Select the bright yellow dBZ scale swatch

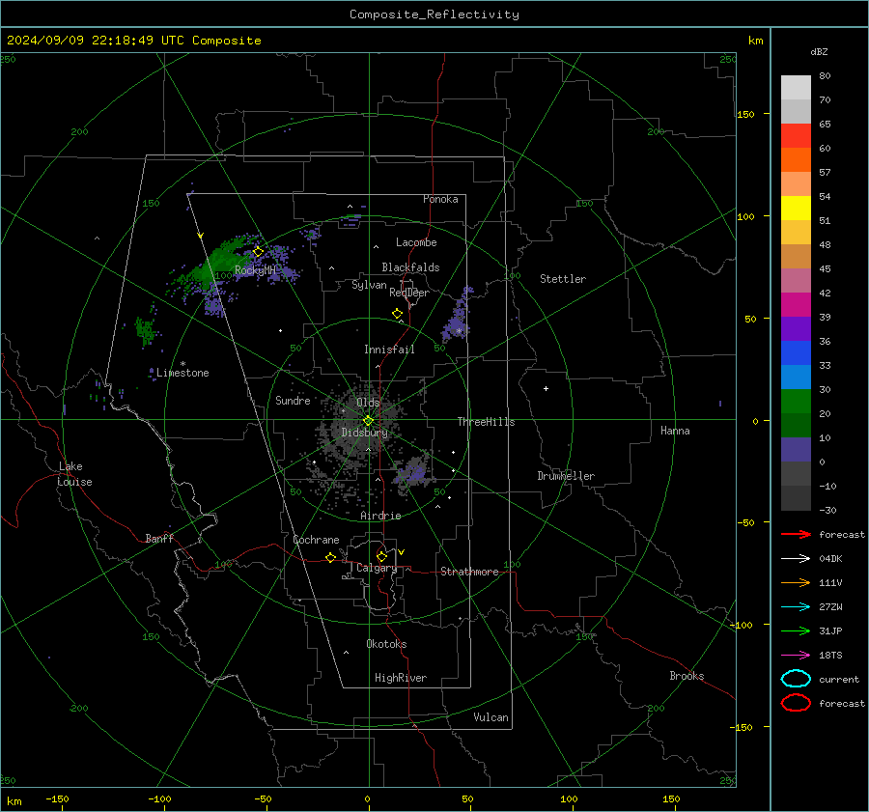coord(796,209)
